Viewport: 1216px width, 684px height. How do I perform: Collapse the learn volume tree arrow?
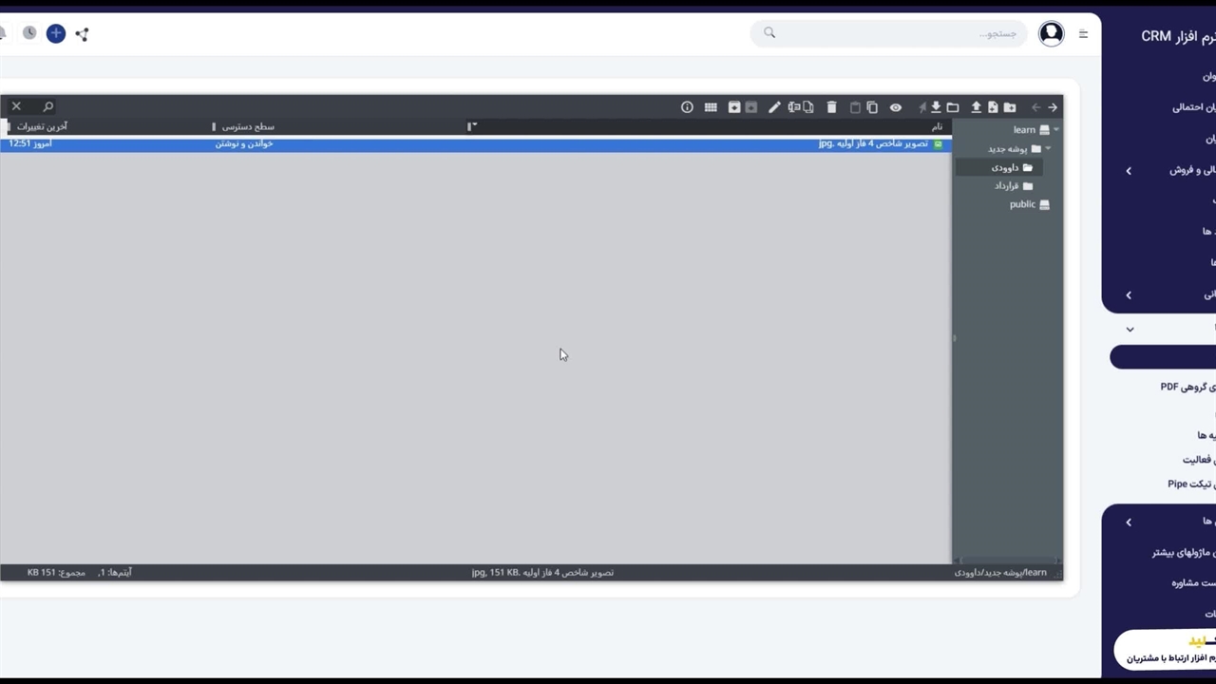point(1056,130)
